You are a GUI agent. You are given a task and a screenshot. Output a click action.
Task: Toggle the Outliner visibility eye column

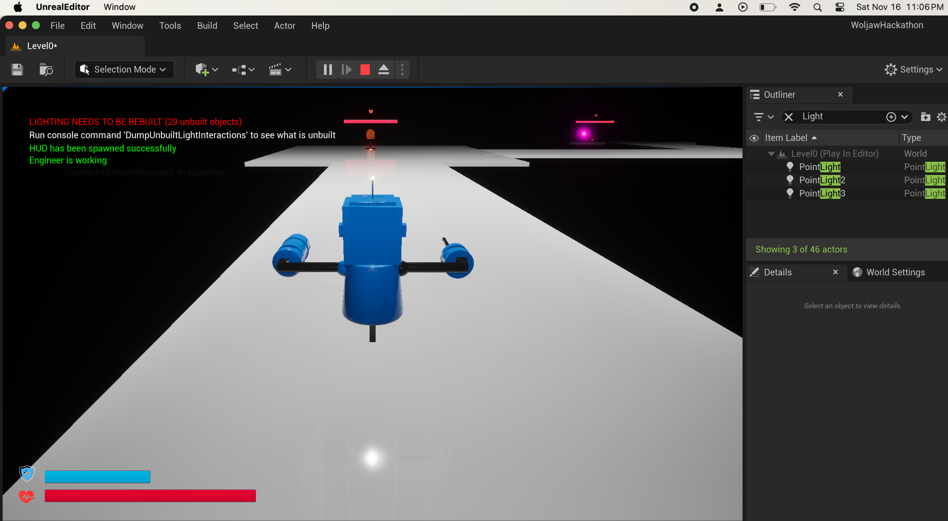point(754,138)
